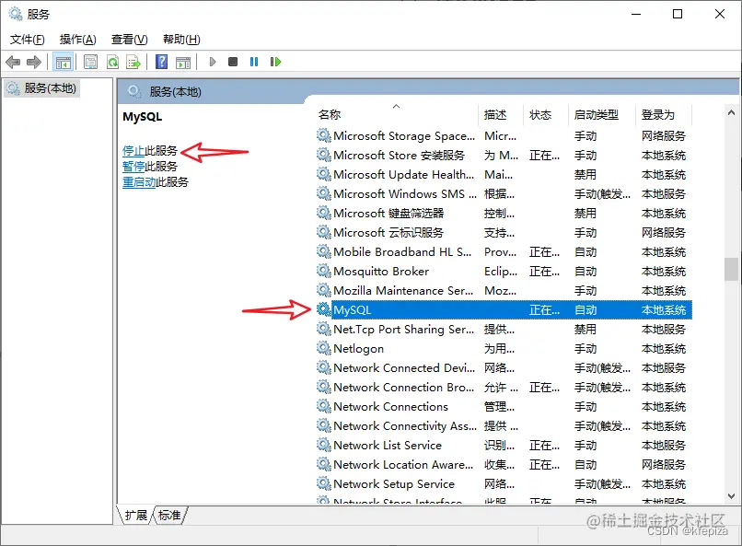Select the Netlogon service name
This screenshot has height=546, width=742.
[x=358, y=349]
